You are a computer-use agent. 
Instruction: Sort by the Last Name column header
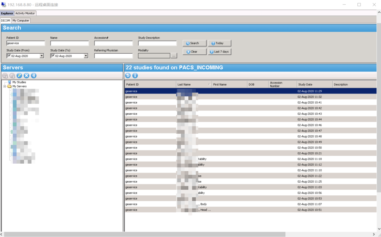point(194,85)
